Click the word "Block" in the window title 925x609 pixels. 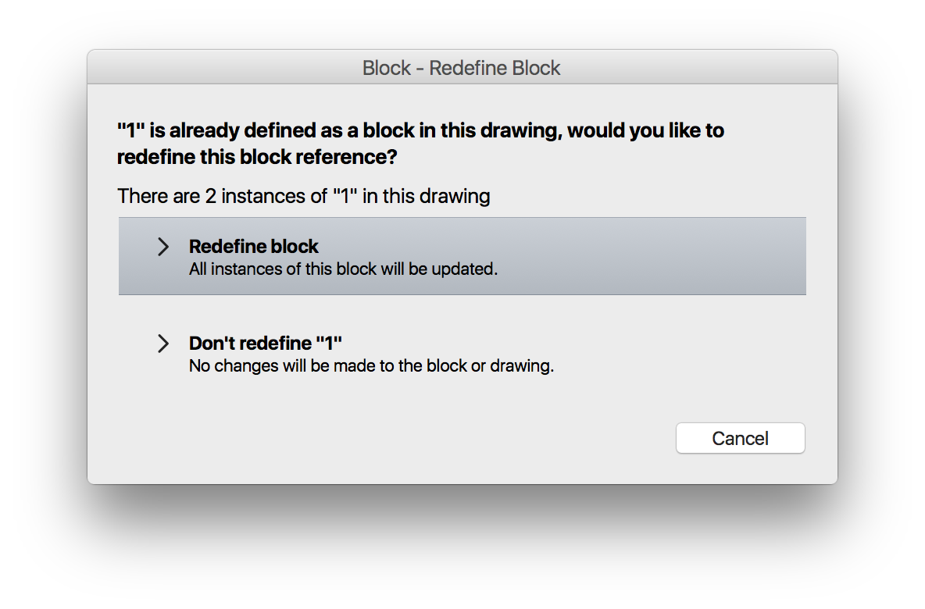(x=386, y=69)
